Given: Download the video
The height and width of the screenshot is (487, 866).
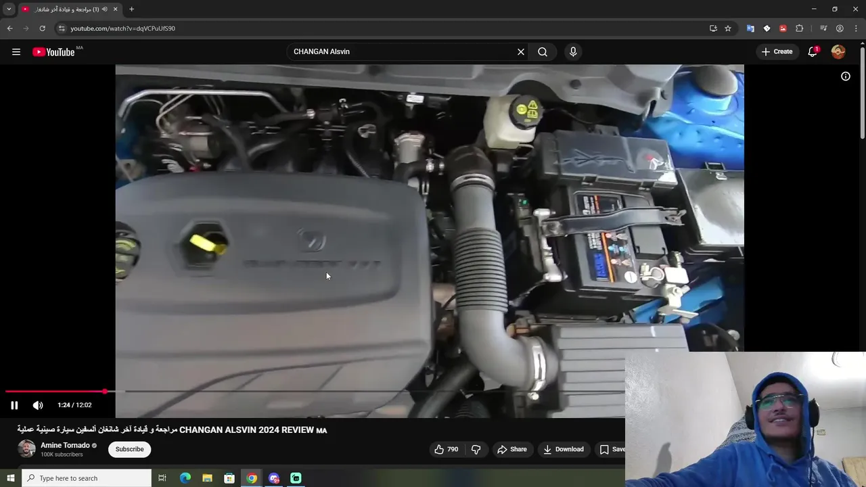Looking at the screenshot, I should coord(563,449).
